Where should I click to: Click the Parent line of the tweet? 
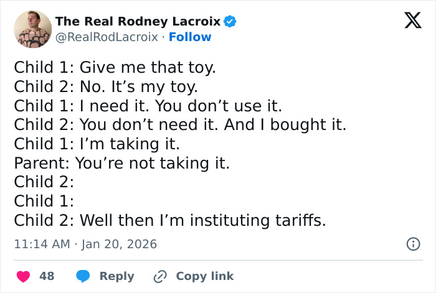pos(122,163)
